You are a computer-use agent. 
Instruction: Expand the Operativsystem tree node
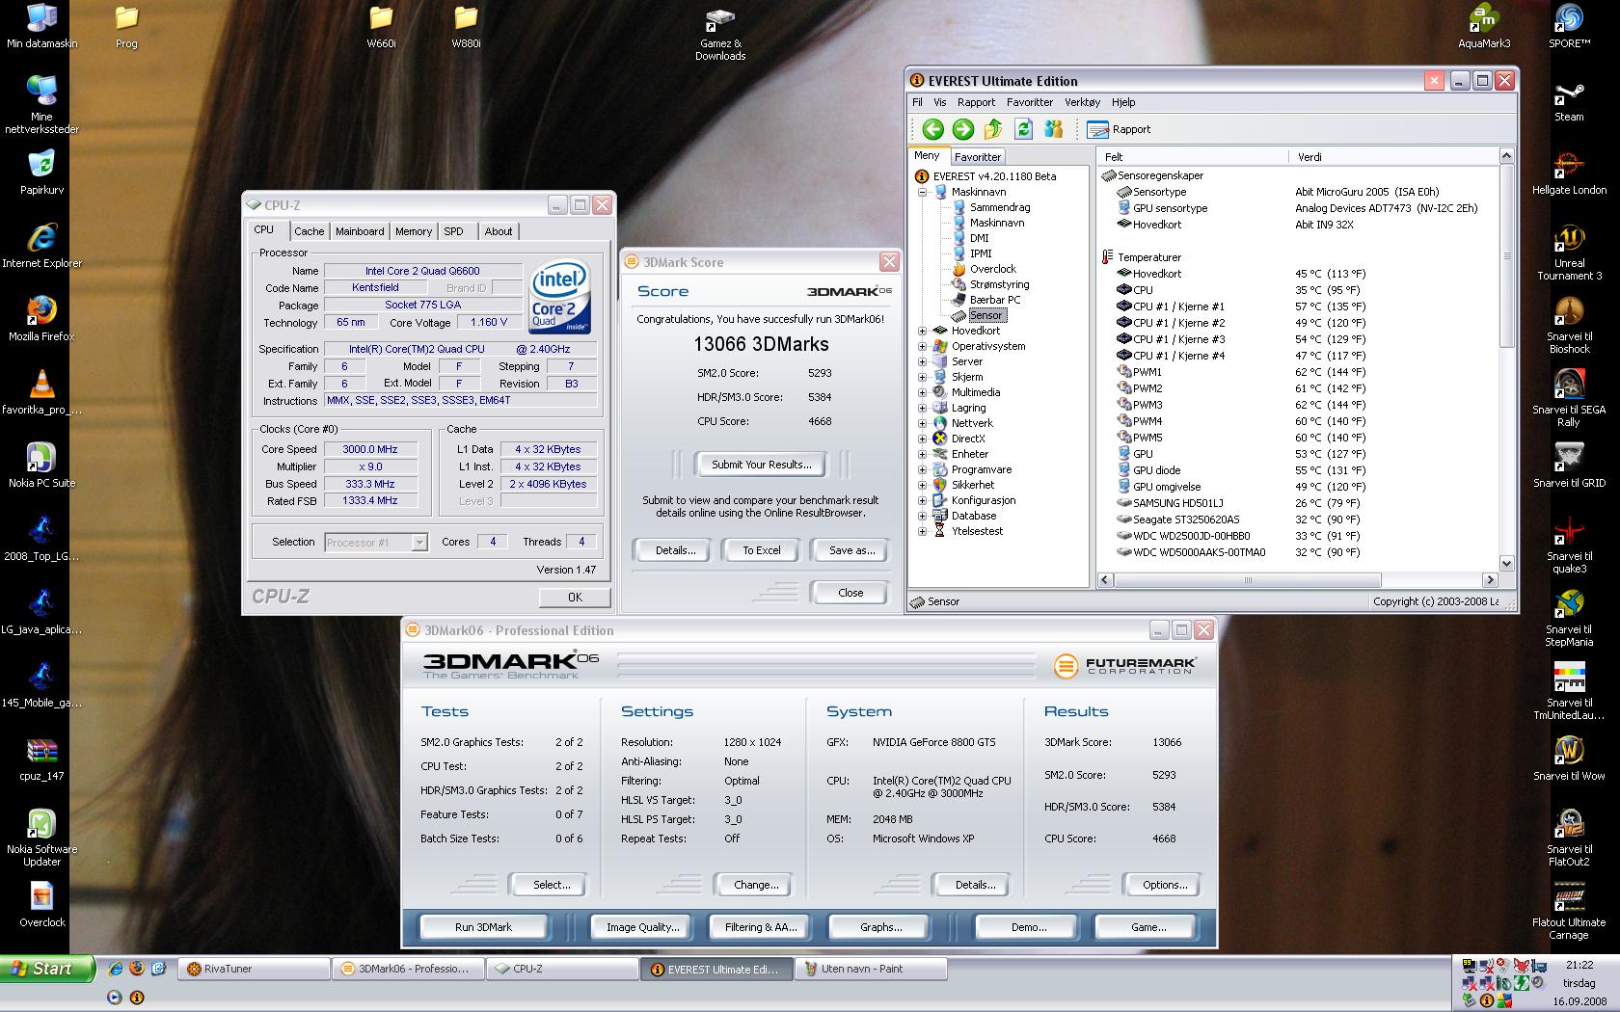click(922, 346)
